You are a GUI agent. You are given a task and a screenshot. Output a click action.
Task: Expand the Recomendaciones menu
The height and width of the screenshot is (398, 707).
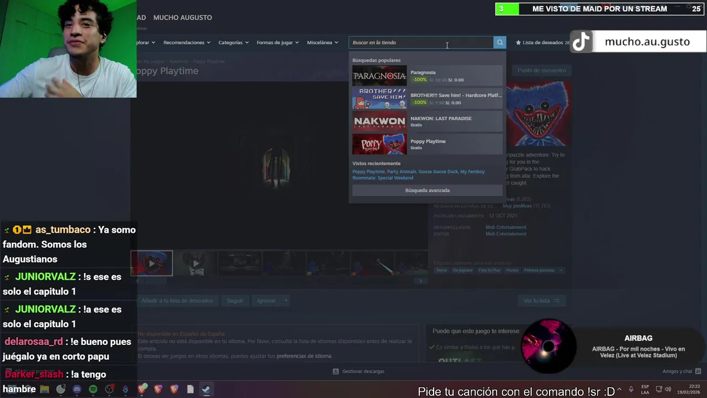(187, 43)
